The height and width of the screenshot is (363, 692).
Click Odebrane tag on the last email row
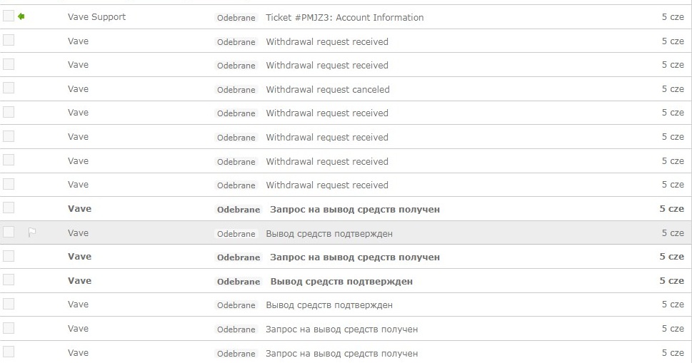click(236, 353)
